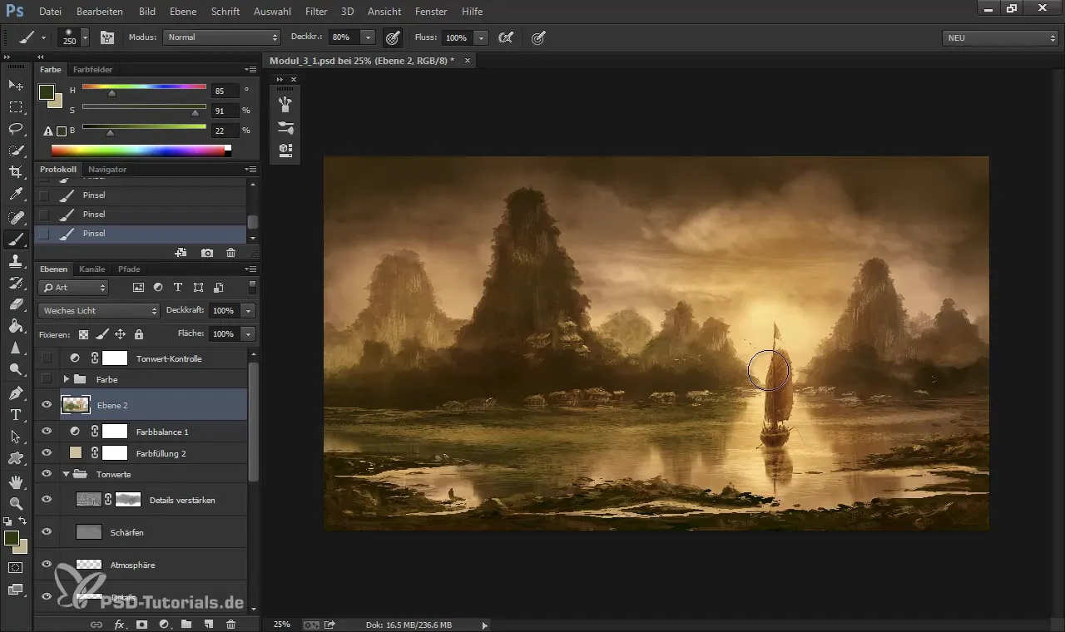This screenshot has height=632, width=1065.
Task: Show the Tonwert-Kontrolle layer
Action: [47, 358]
